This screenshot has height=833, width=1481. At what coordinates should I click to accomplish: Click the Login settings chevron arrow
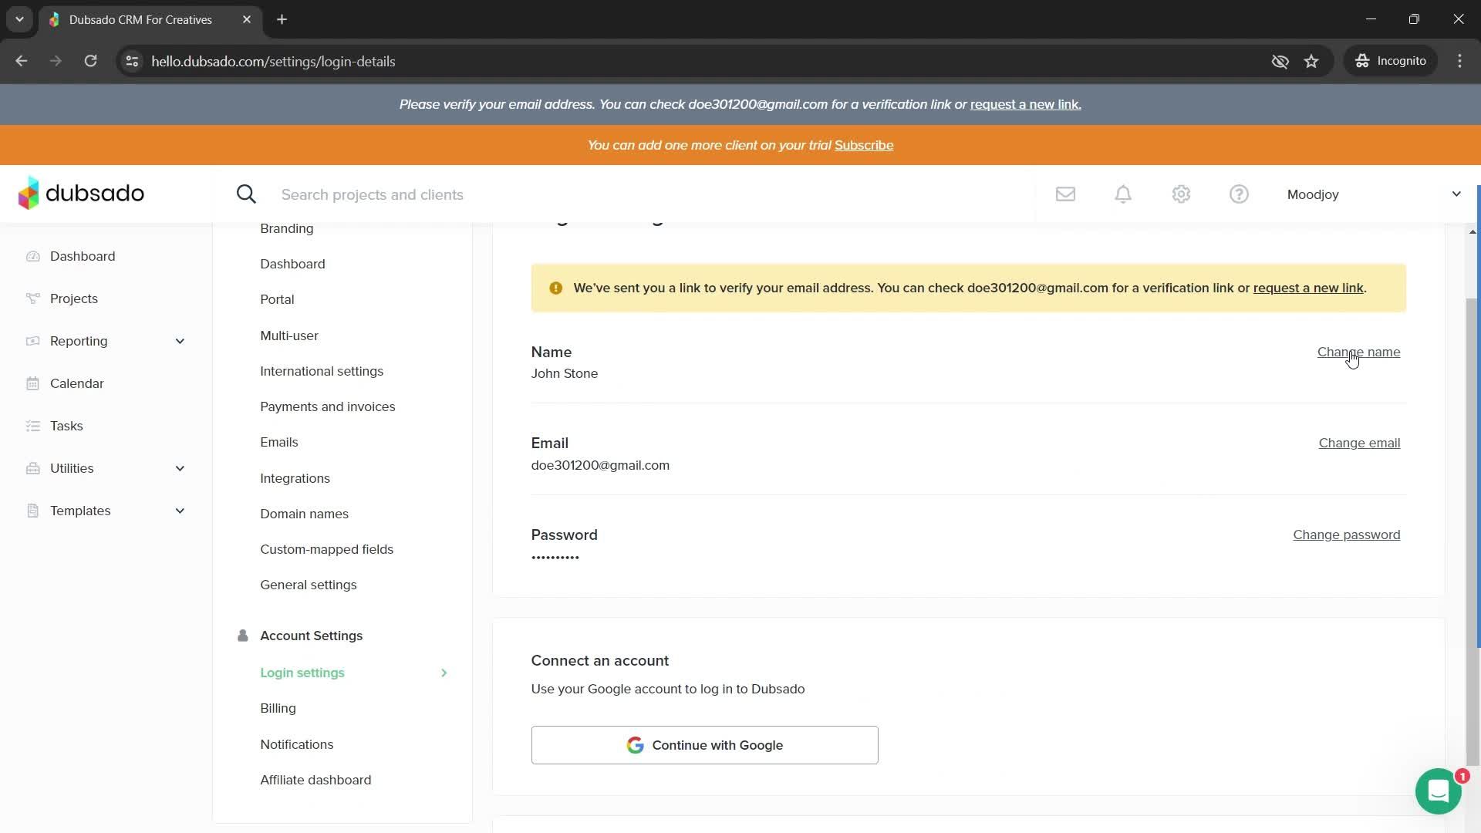(x=444, y=673)
